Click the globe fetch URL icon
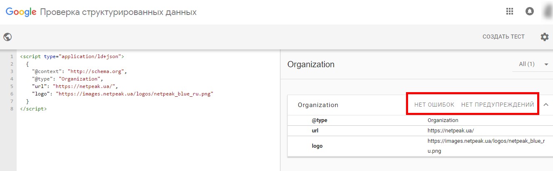The image size is (553, 171). tap(7, 37)
